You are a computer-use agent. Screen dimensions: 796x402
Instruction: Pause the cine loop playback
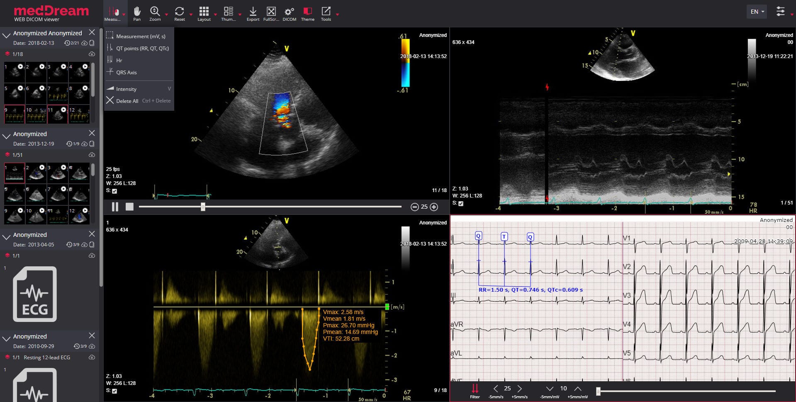point(115,206)
